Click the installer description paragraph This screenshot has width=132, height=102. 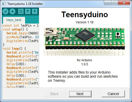click(x=83, y=76)
